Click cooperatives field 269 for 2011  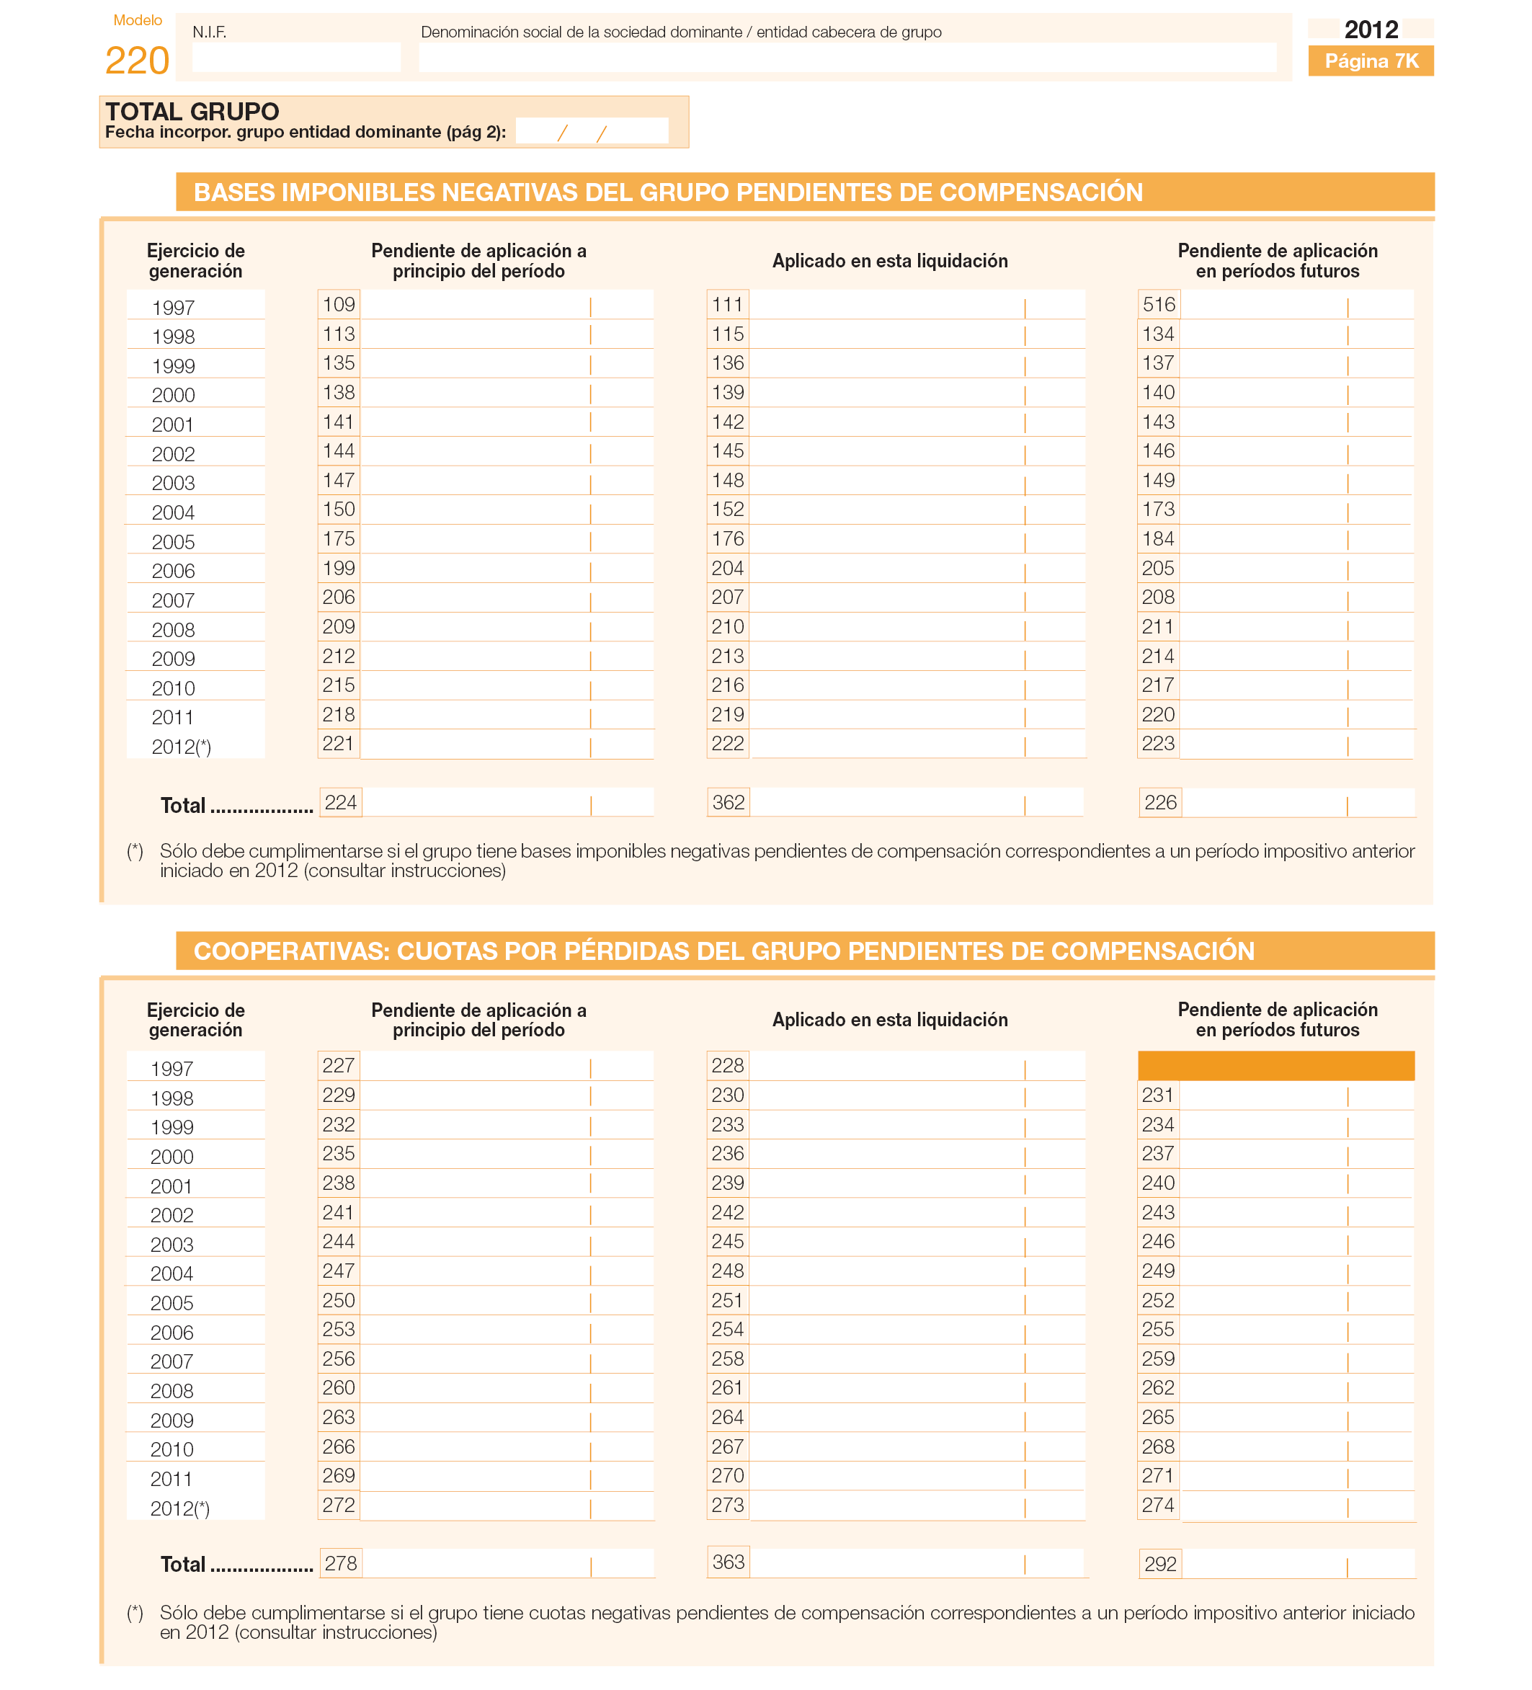point(506,1476)
